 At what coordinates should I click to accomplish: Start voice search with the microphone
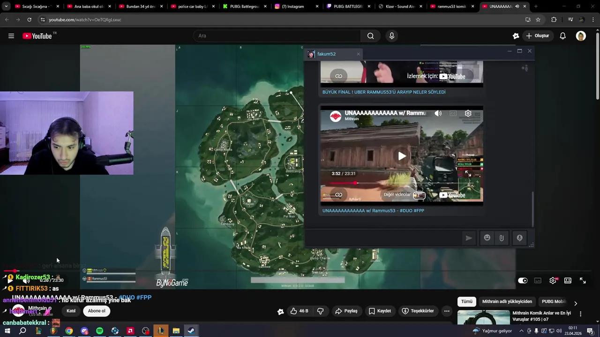click(392, 36)
